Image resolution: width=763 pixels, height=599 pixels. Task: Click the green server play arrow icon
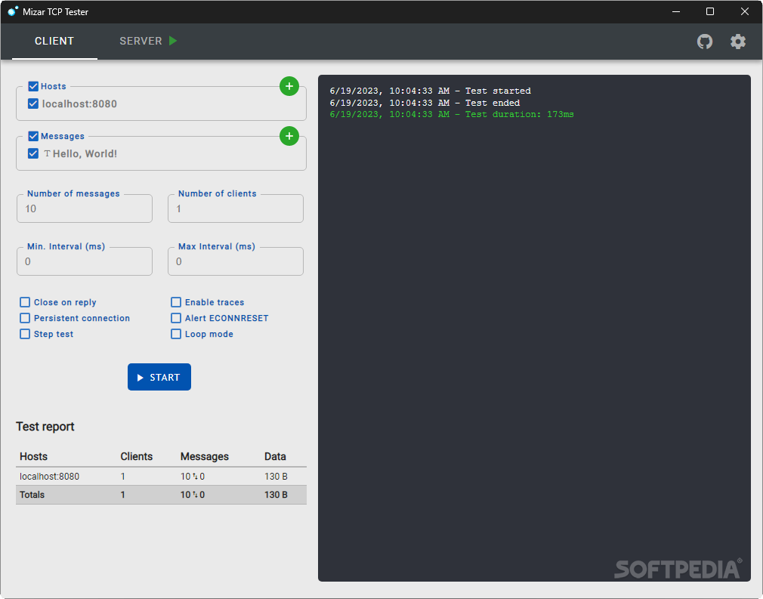click(173, 41)
